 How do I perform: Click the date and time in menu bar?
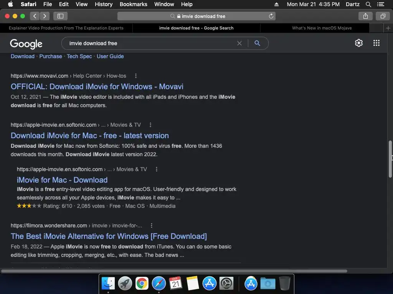[313, 4]
